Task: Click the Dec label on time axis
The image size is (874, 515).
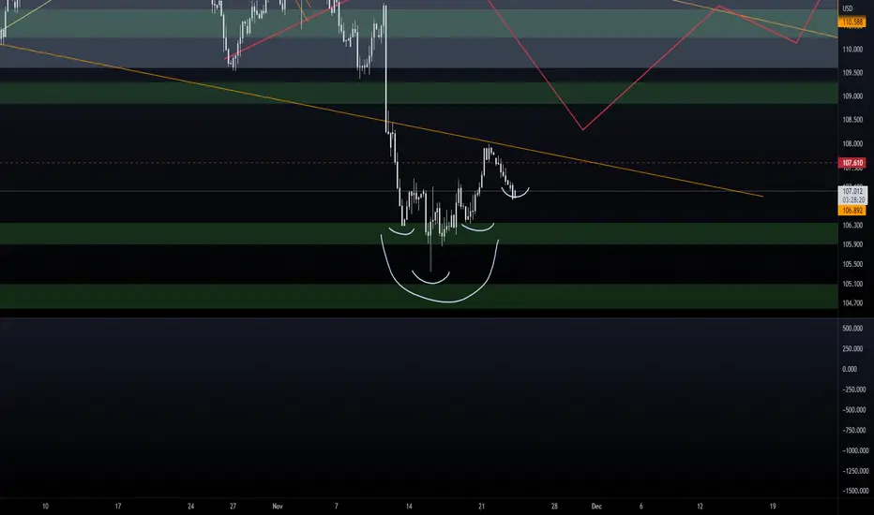Action: click(x=596, y=506)
